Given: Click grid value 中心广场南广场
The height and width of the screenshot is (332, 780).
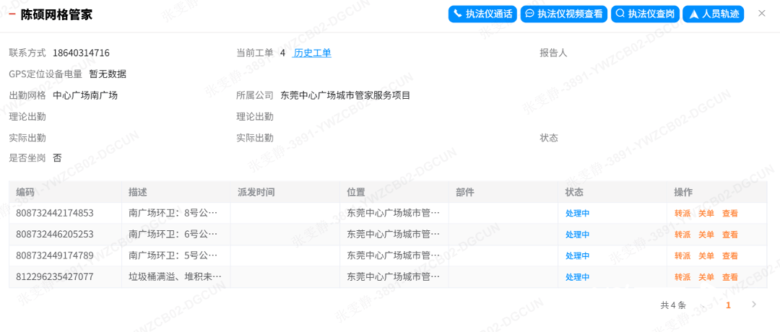Looking at the screenshot, I should click(85, 95).
